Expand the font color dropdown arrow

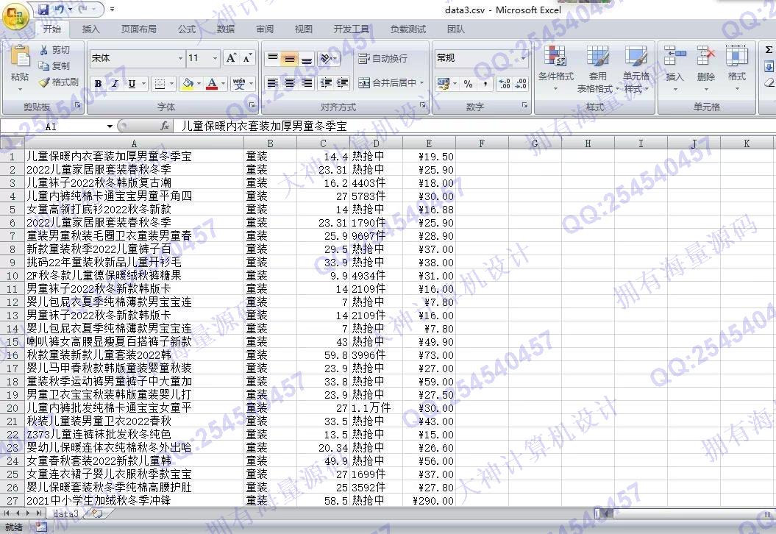(223, 84)
